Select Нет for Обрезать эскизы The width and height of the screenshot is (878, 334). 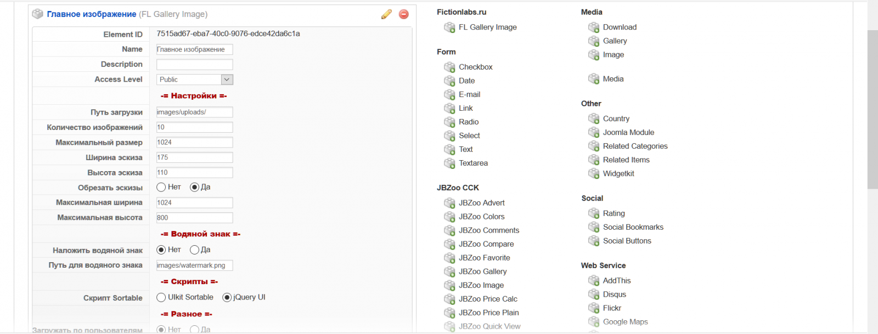(x=161, y=187)
